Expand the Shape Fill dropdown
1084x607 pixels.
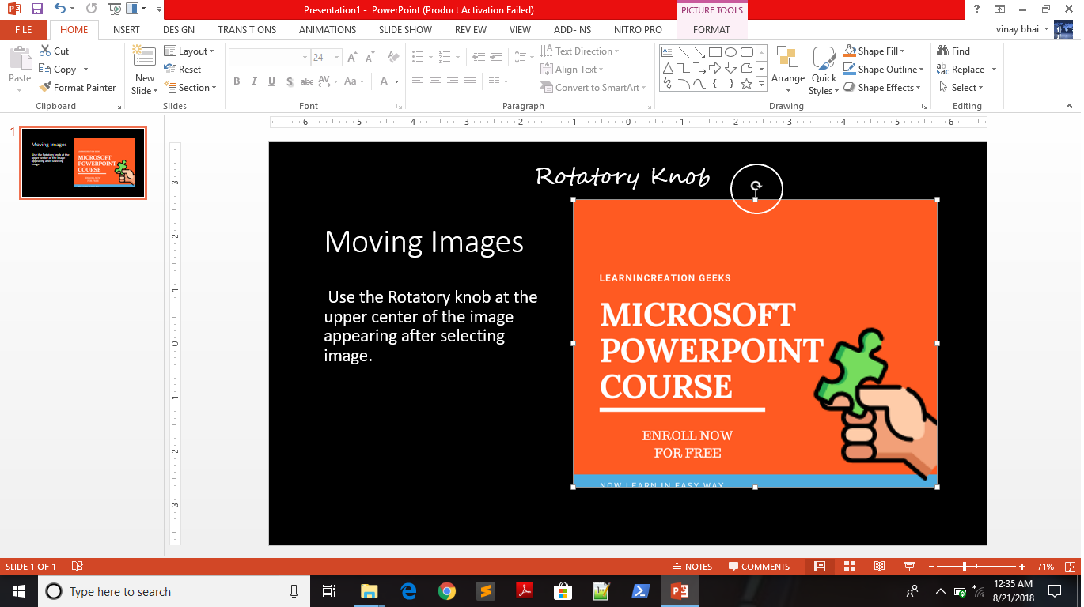click(x=902, y=51)
